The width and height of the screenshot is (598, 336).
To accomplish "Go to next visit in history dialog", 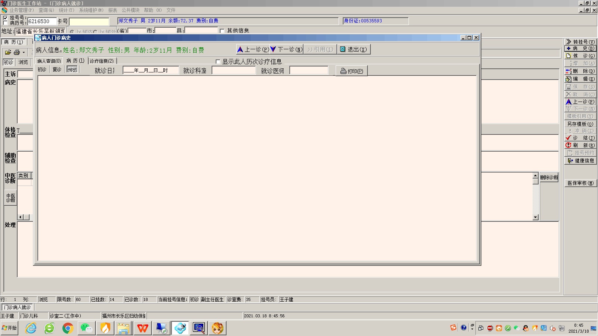I will (286, 49).
